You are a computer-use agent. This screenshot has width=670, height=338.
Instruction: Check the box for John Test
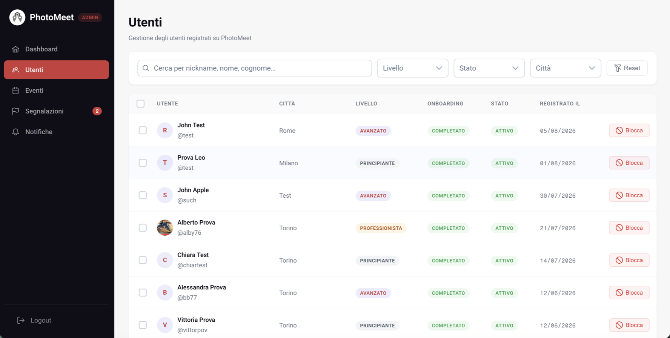pos(143,131)
